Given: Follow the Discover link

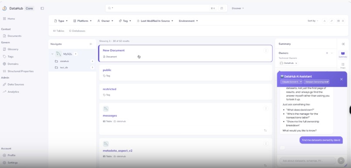Looking at the screenshot, I should pyautogui.click(x=238, y=8).
